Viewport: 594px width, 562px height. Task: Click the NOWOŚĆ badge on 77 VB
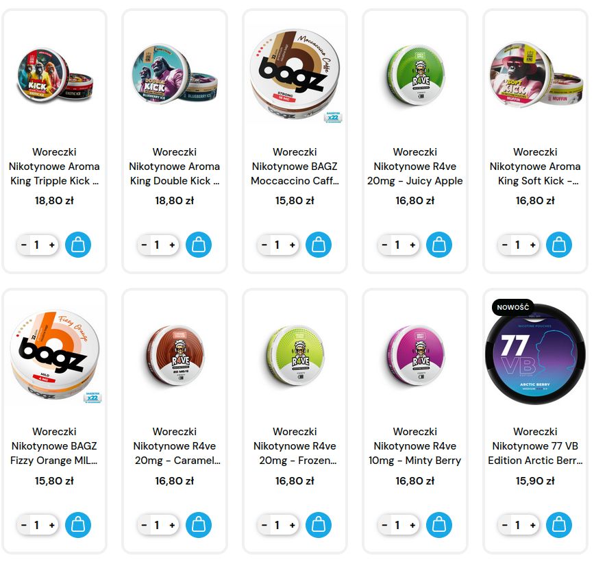click(x=512, y=307)
